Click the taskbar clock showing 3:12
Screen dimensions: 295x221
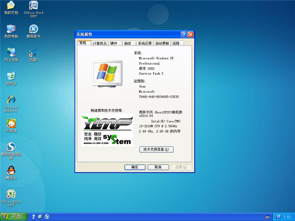pyautogui.click(x=287, y=217)
